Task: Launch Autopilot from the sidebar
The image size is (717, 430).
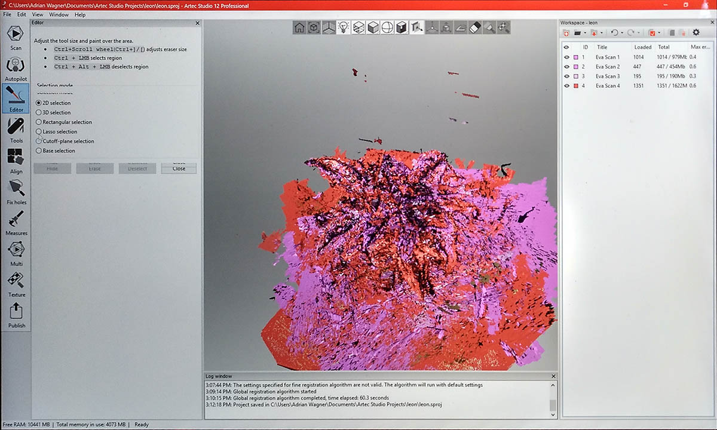Action: coord(16,68)
